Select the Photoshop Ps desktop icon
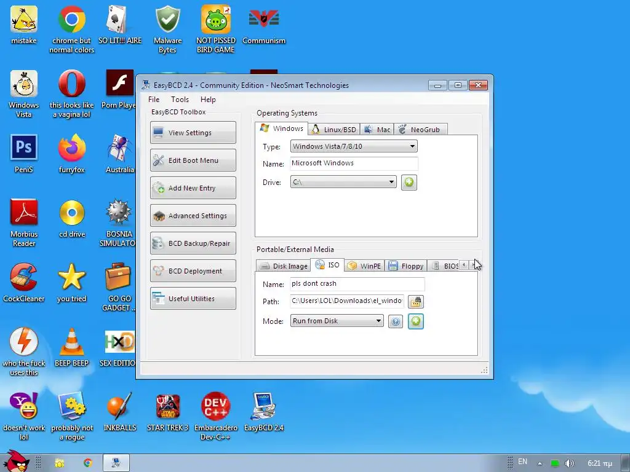Image resolution: width=630 pixels, height=472 pixels. 24,153
